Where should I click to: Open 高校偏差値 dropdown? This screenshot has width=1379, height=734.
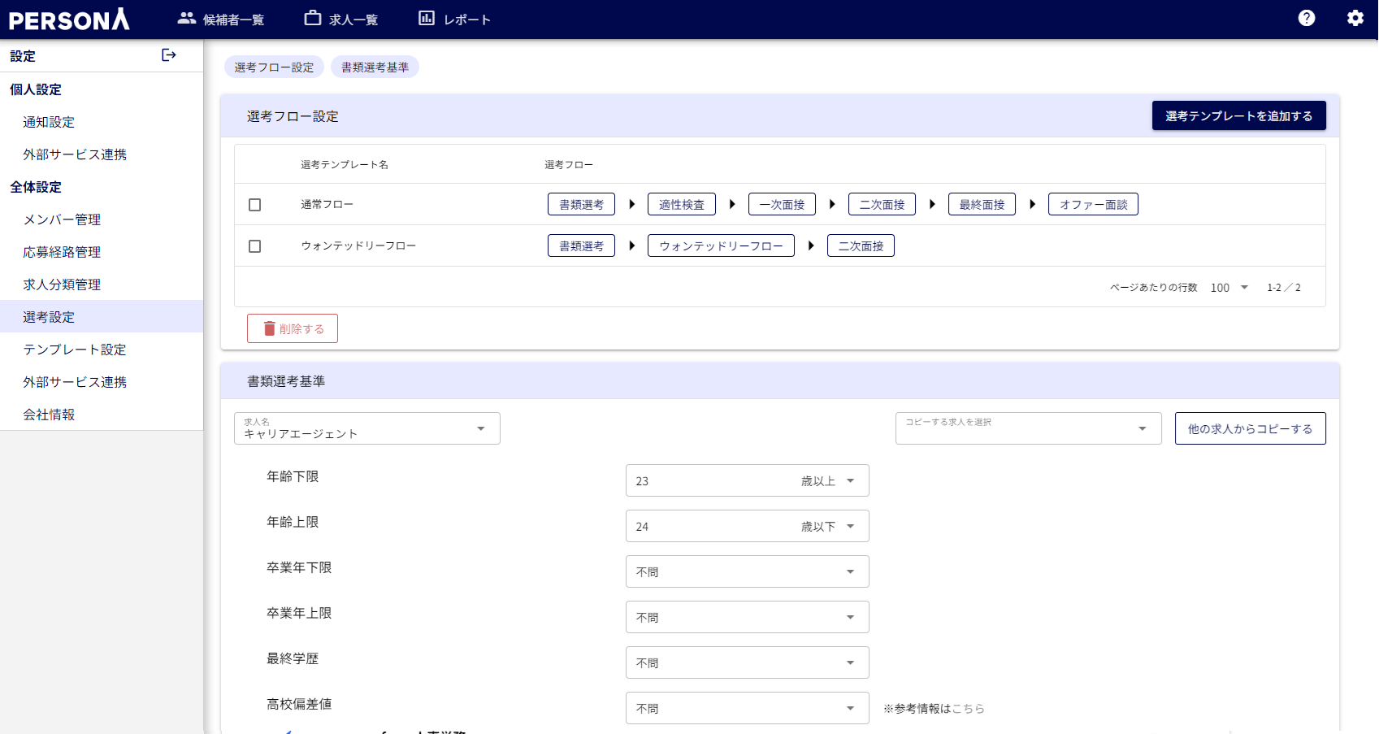tap(748, 708)
